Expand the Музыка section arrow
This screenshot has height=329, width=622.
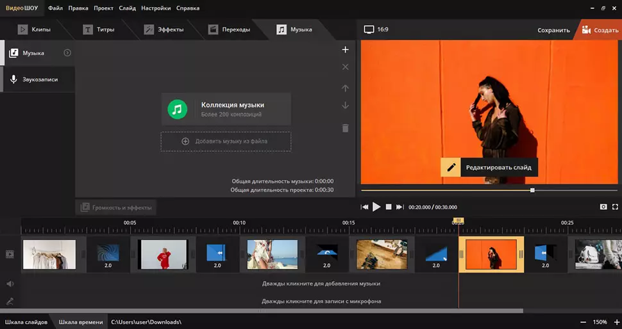(67, 53)
